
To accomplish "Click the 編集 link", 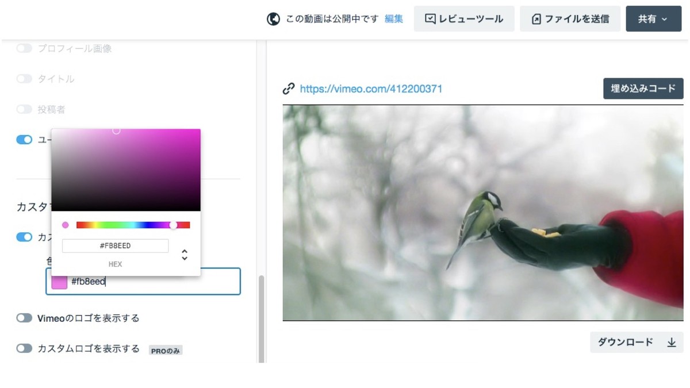I will 394,19.
